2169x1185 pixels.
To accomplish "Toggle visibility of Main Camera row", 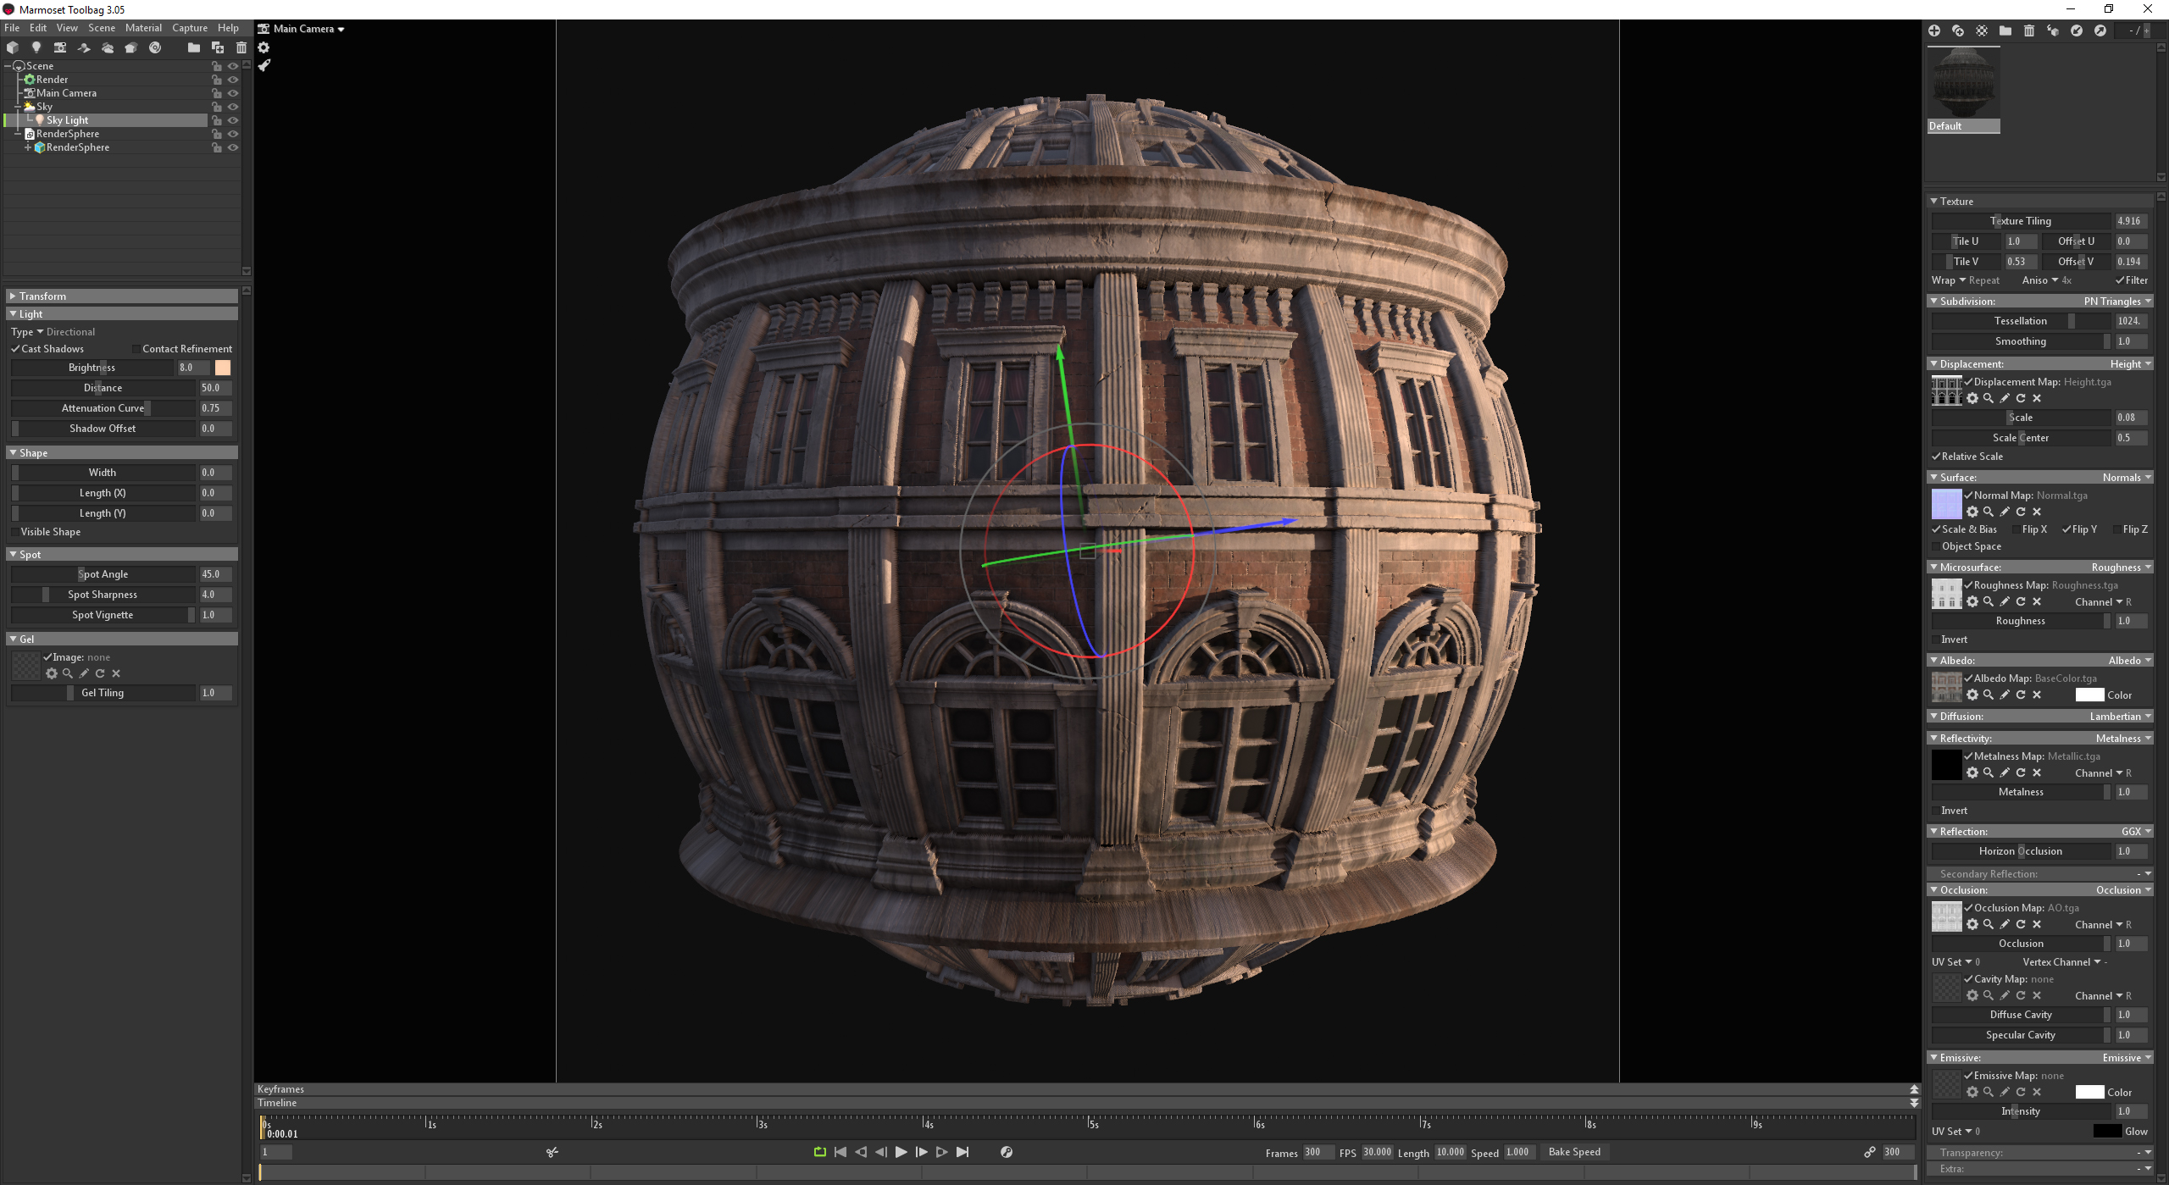I will click(x=233, y=93).
